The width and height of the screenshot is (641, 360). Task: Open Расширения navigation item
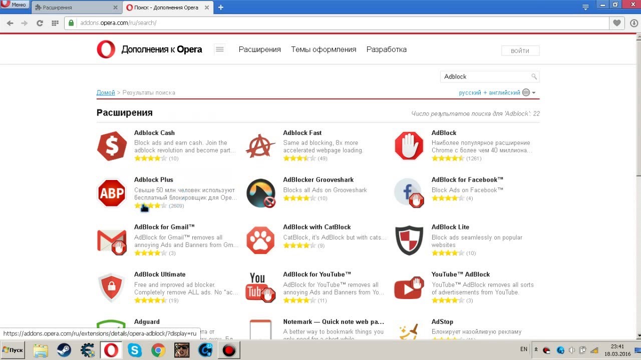click(x=259, y=49)
